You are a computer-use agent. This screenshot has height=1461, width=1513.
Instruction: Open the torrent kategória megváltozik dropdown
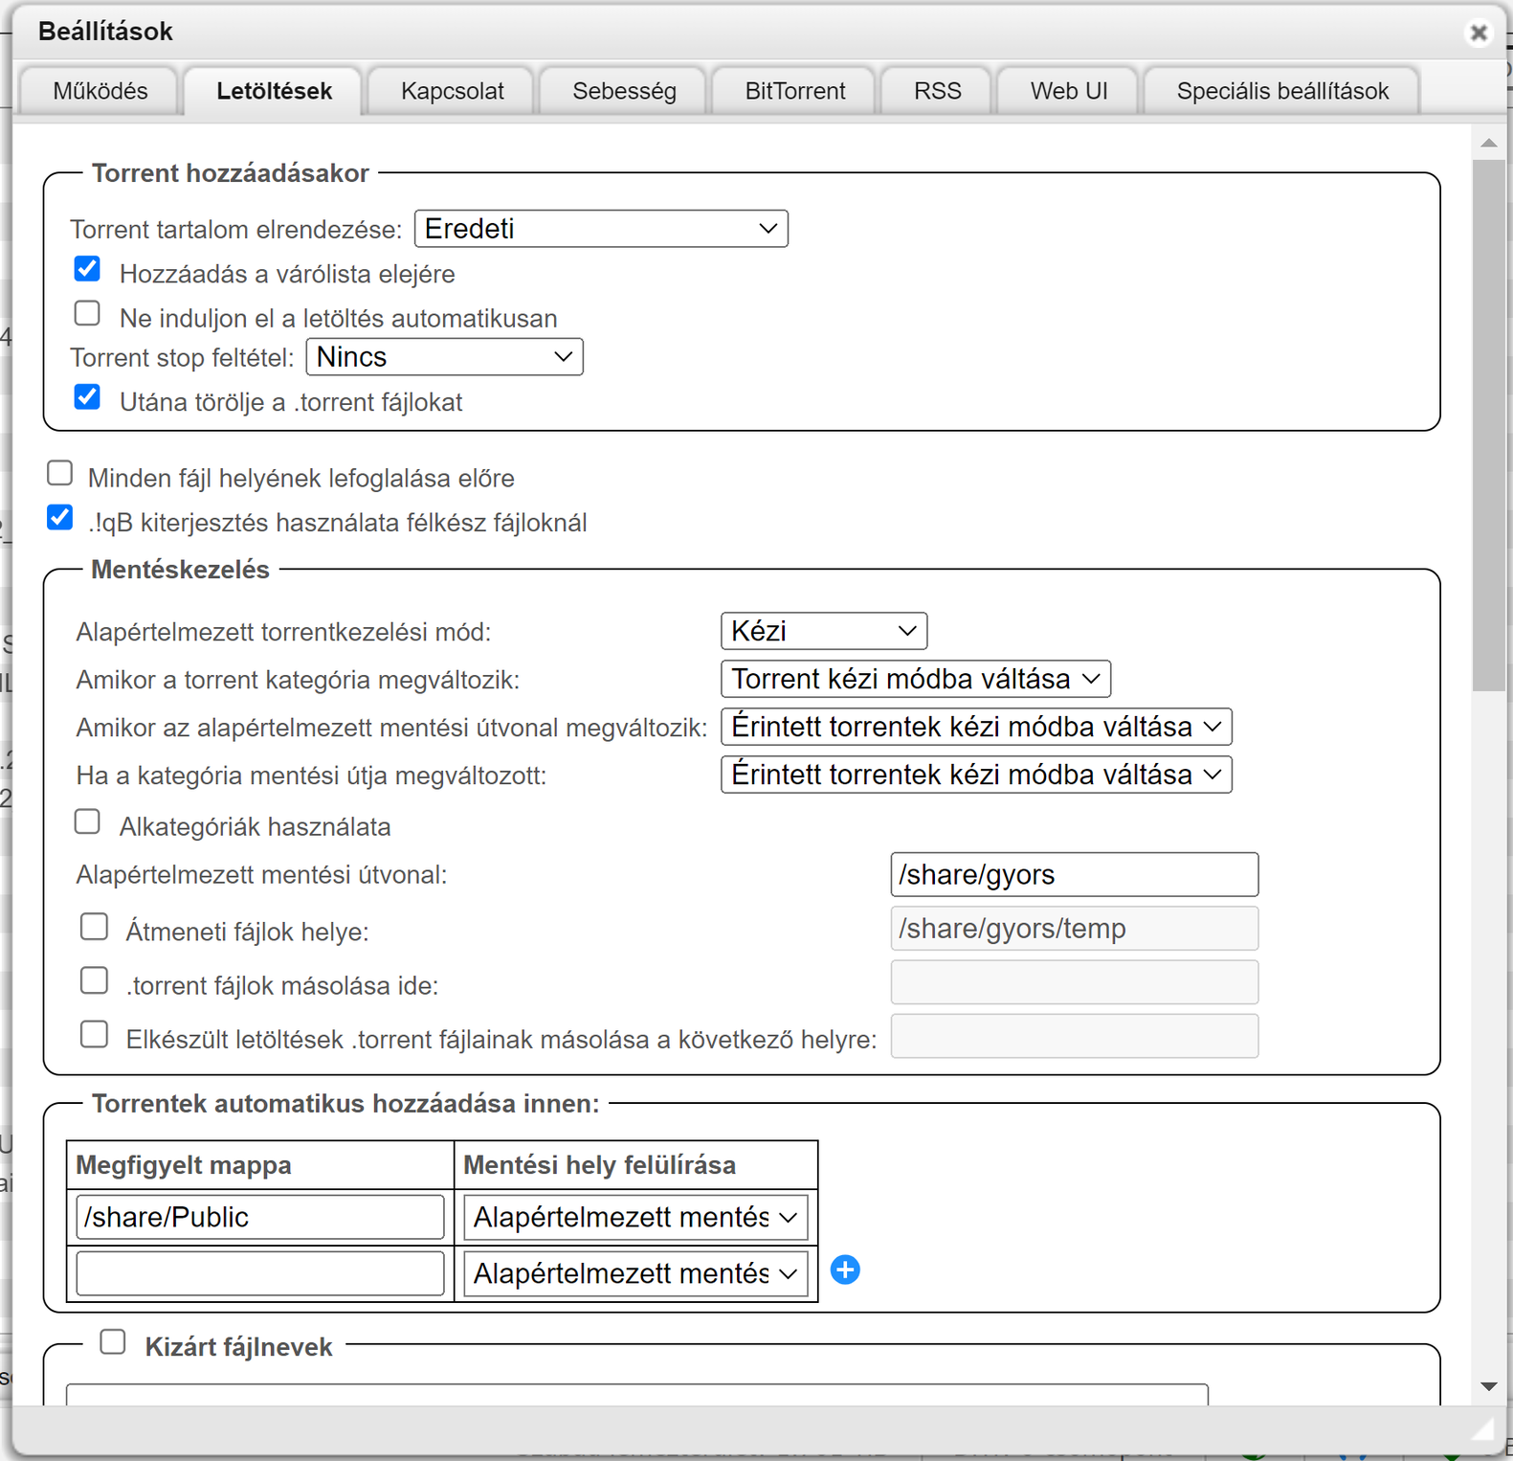click(x=915, y=679)
